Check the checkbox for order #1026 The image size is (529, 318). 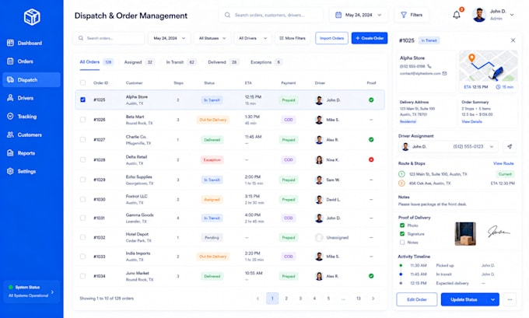coord(82,120)
